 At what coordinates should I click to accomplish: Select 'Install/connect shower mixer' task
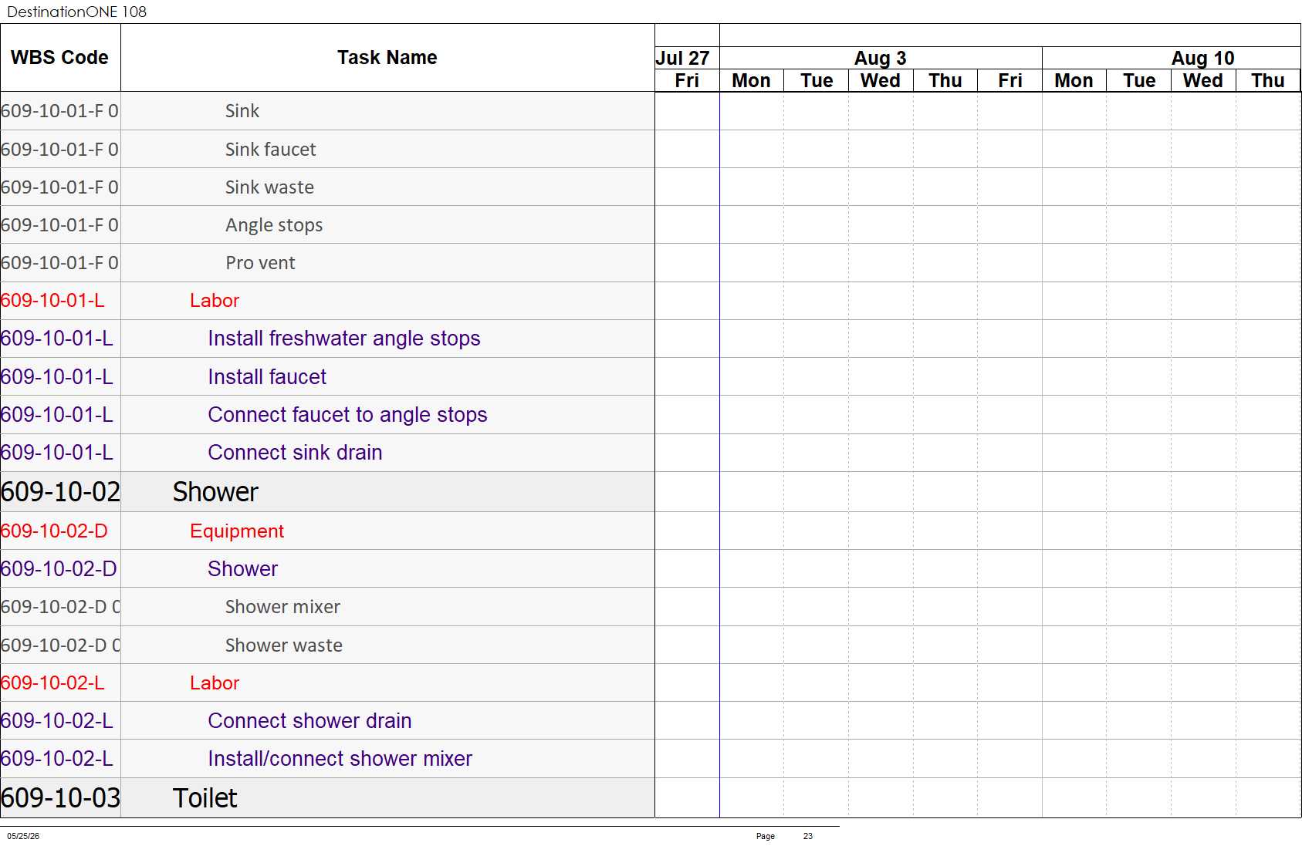[x=340, y=759]
